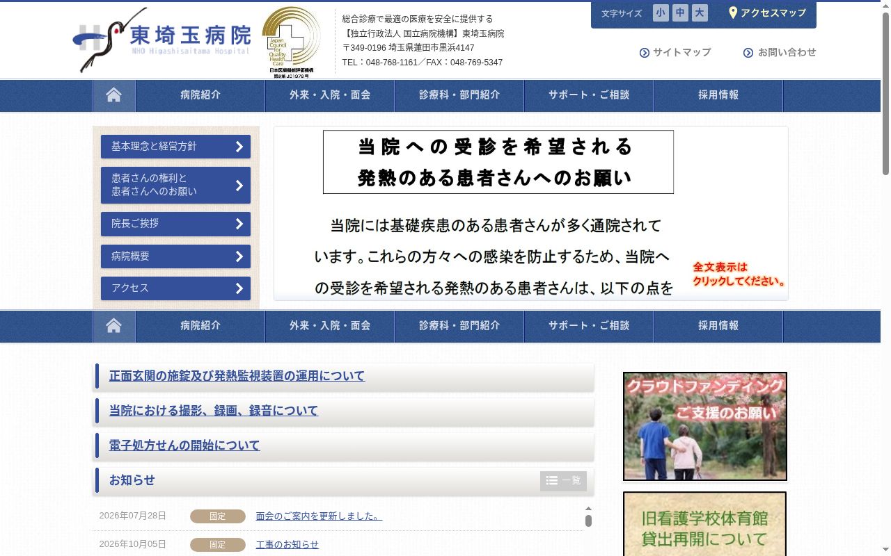This screenshot has height=556, width=891.
Task: Open 院長ご挨拶 sidebar item
Action: pyautogui.click(x=175, y=224)
